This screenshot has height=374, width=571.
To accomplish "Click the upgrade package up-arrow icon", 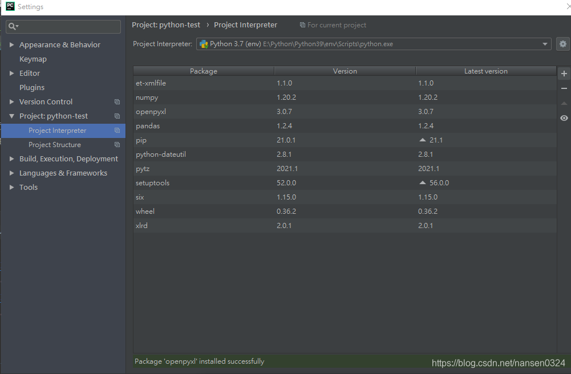I will point(564,103).
